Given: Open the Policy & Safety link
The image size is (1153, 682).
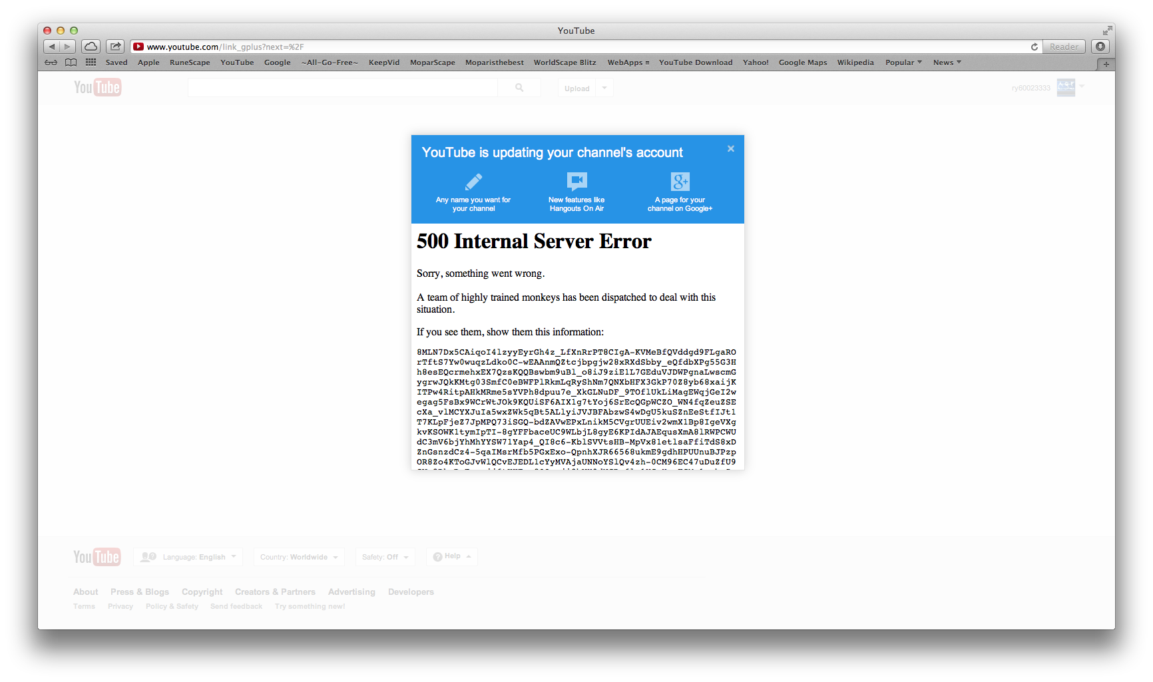Looking at the screenshot, I should (172, 606).
